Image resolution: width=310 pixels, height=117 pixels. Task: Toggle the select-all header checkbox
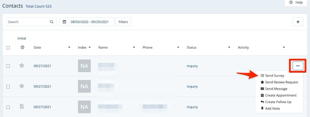pos(8,48)
